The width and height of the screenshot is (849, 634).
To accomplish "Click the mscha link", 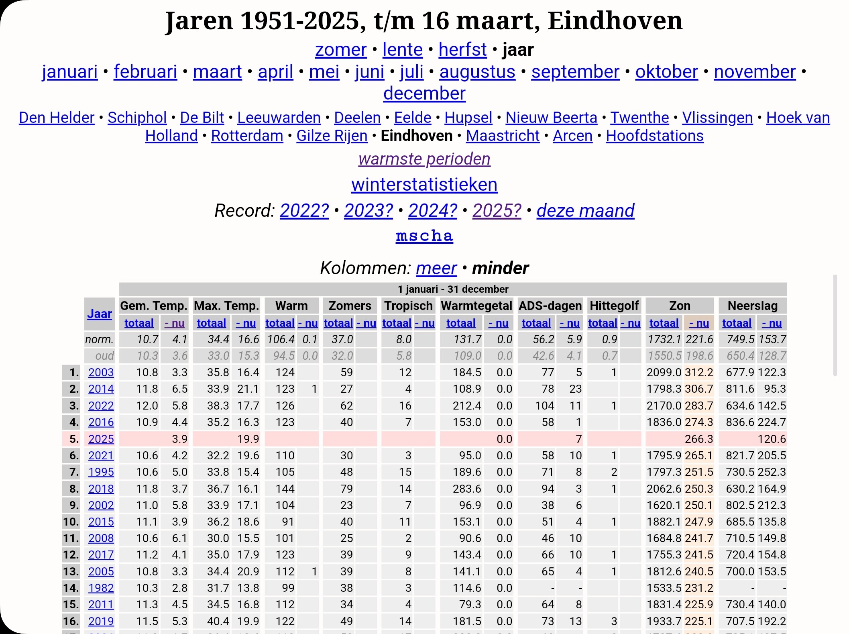I will point(424,236).
